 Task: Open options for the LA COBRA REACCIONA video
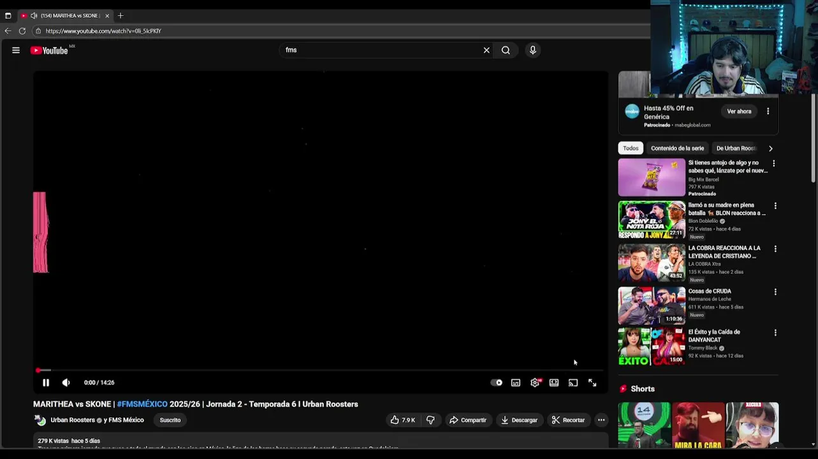pos(775,249)
